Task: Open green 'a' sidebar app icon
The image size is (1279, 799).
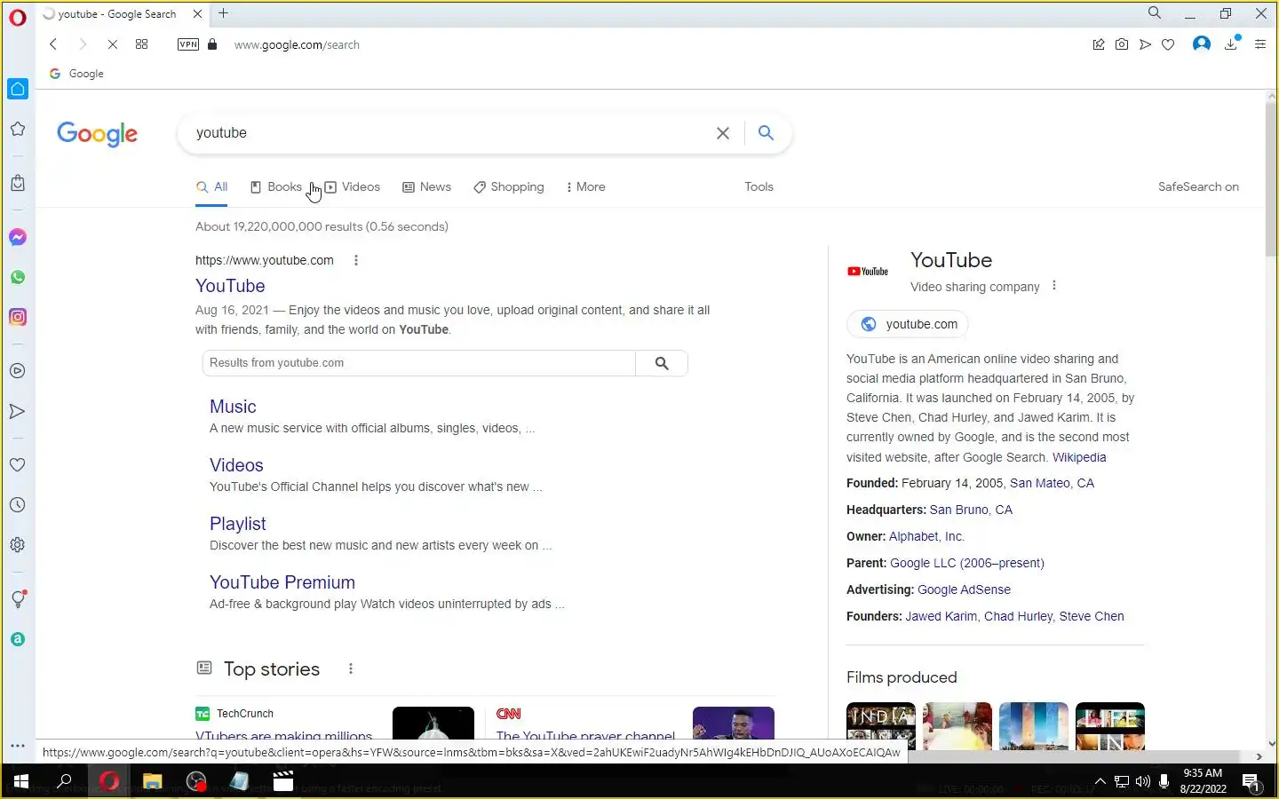Action: click(18, 639)
